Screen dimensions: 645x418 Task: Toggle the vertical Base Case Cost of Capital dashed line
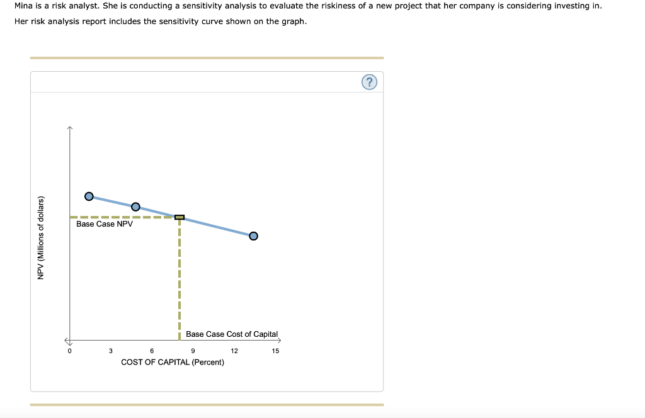179,283
